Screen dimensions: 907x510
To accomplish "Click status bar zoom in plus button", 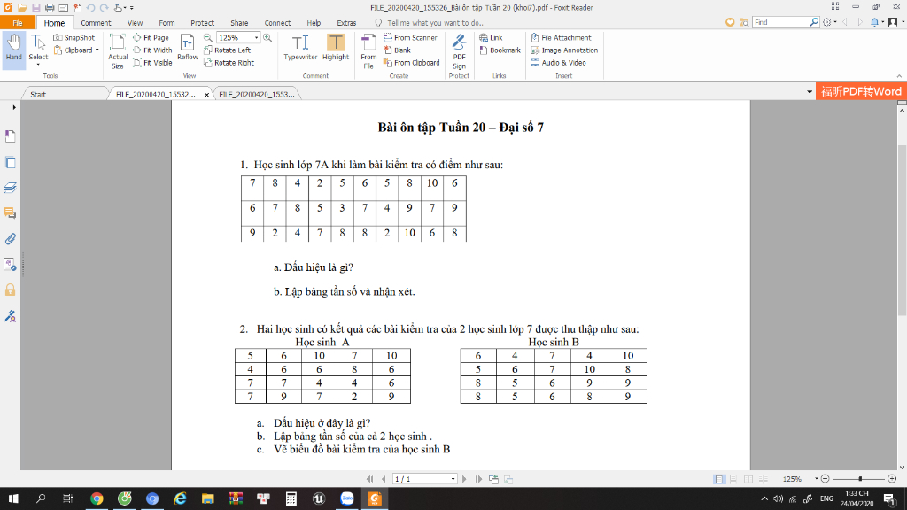I will [892, 479].
